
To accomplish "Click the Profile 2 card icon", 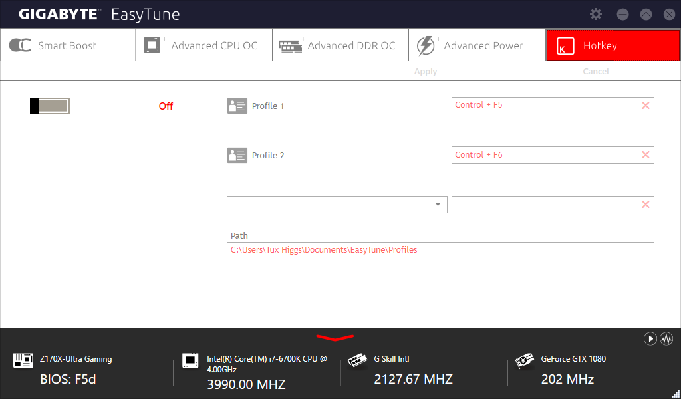I will (x=237, y=155).
